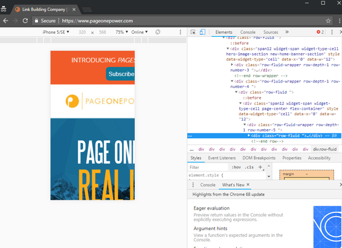The width and height of the screenshot is (342, 248).
Task: Click the Eager evaluation heading
Action: click(212, 208)
